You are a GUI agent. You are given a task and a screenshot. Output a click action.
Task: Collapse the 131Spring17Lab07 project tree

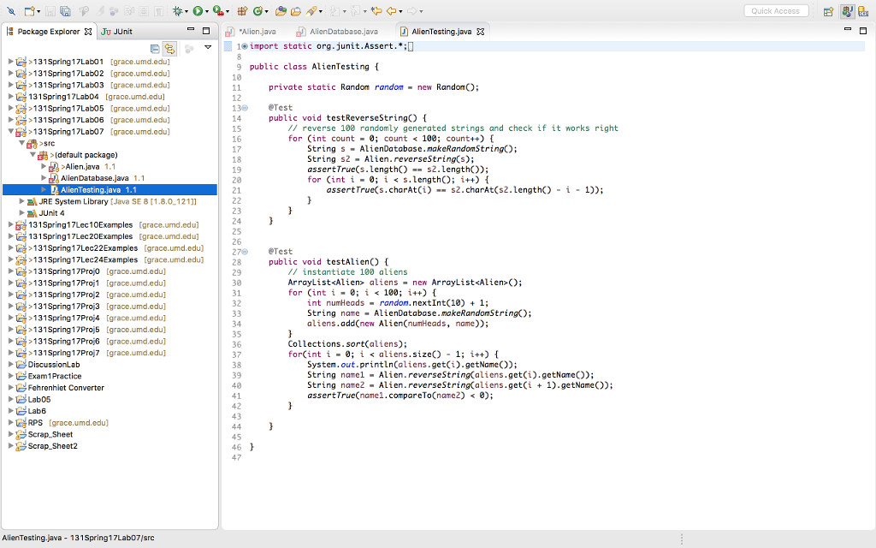coord(10,132)
